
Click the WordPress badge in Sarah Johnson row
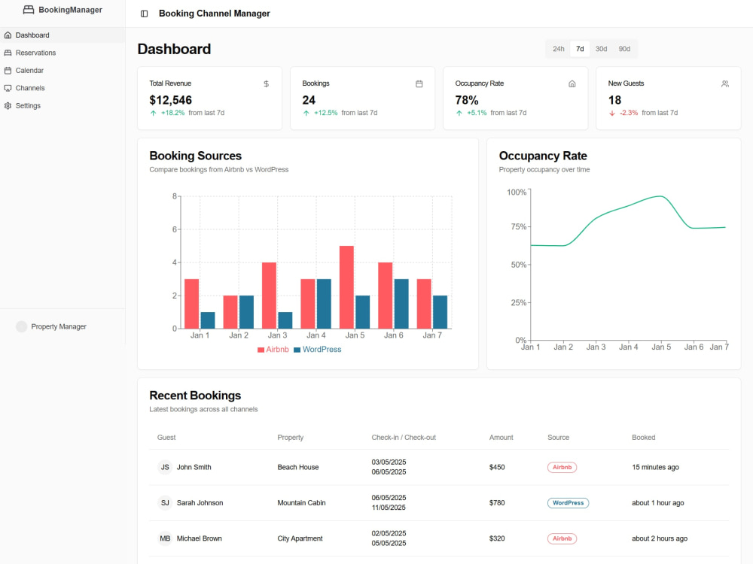568,503
